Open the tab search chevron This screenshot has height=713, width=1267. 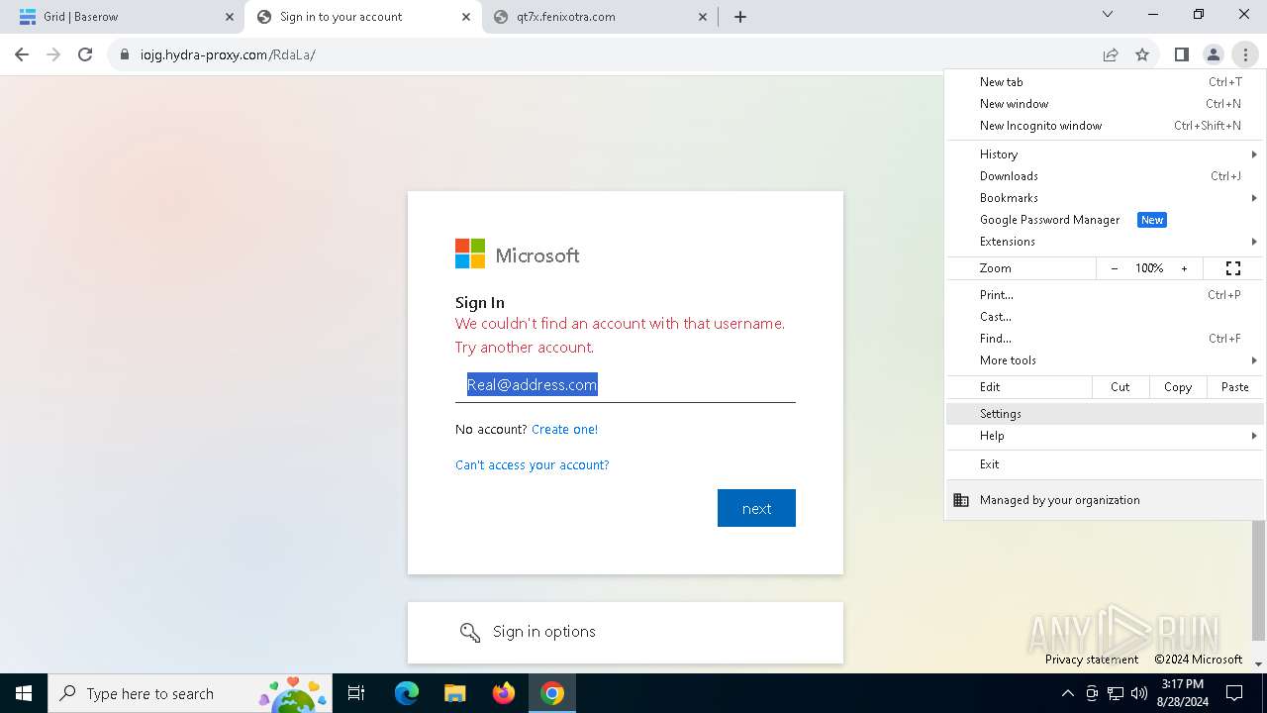1108,15
